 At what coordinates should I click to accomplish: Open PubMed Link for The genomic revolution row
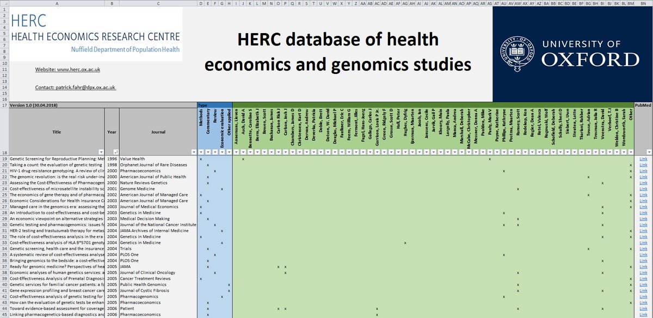click(x=644, y=177)
